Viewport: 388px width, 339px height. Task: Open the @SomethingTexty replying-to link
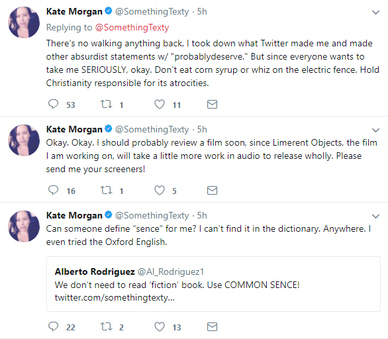coord(132,27)
